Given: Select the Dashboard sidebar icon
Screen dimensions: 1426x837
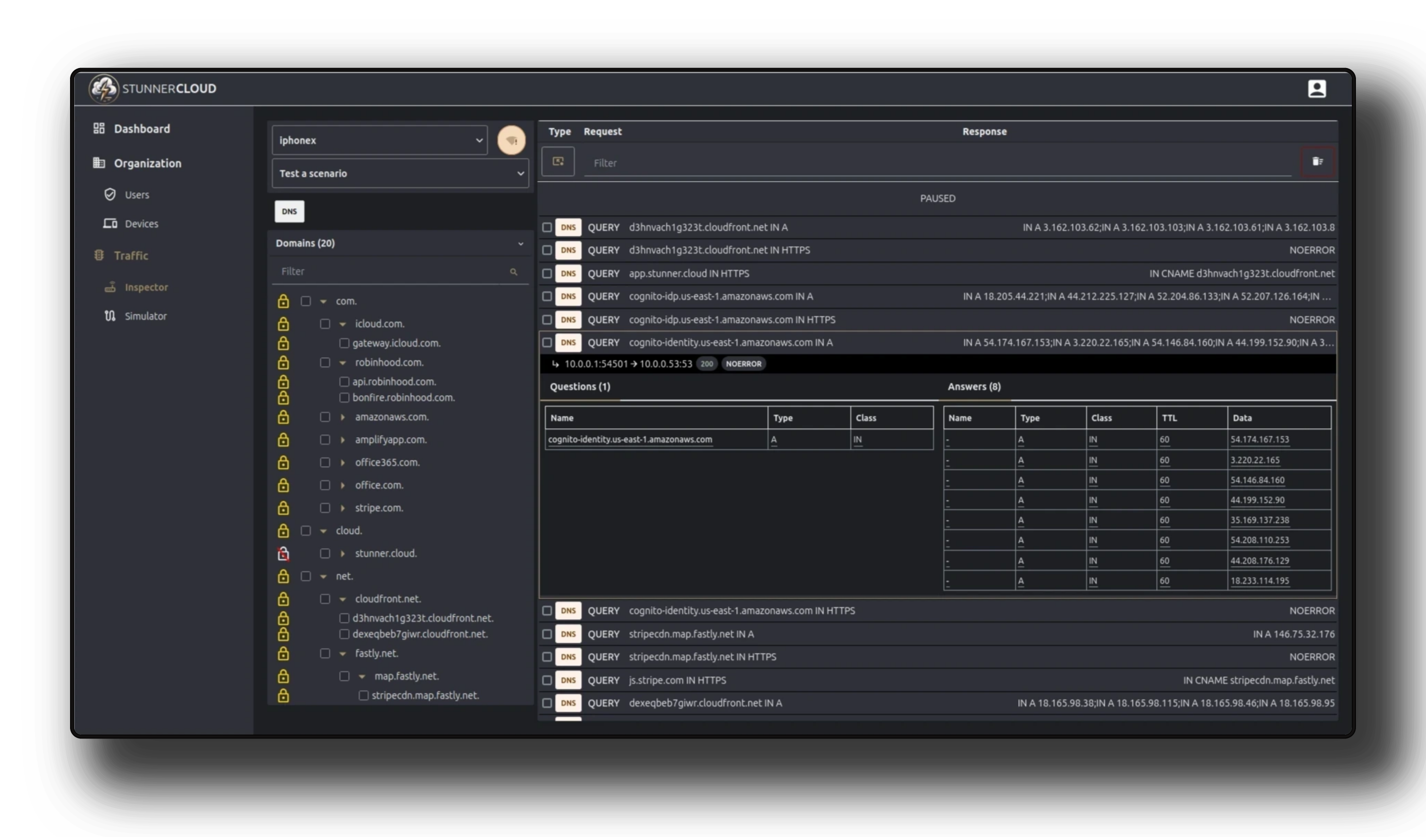Looking at the screenshot, I should pos(99,129).
